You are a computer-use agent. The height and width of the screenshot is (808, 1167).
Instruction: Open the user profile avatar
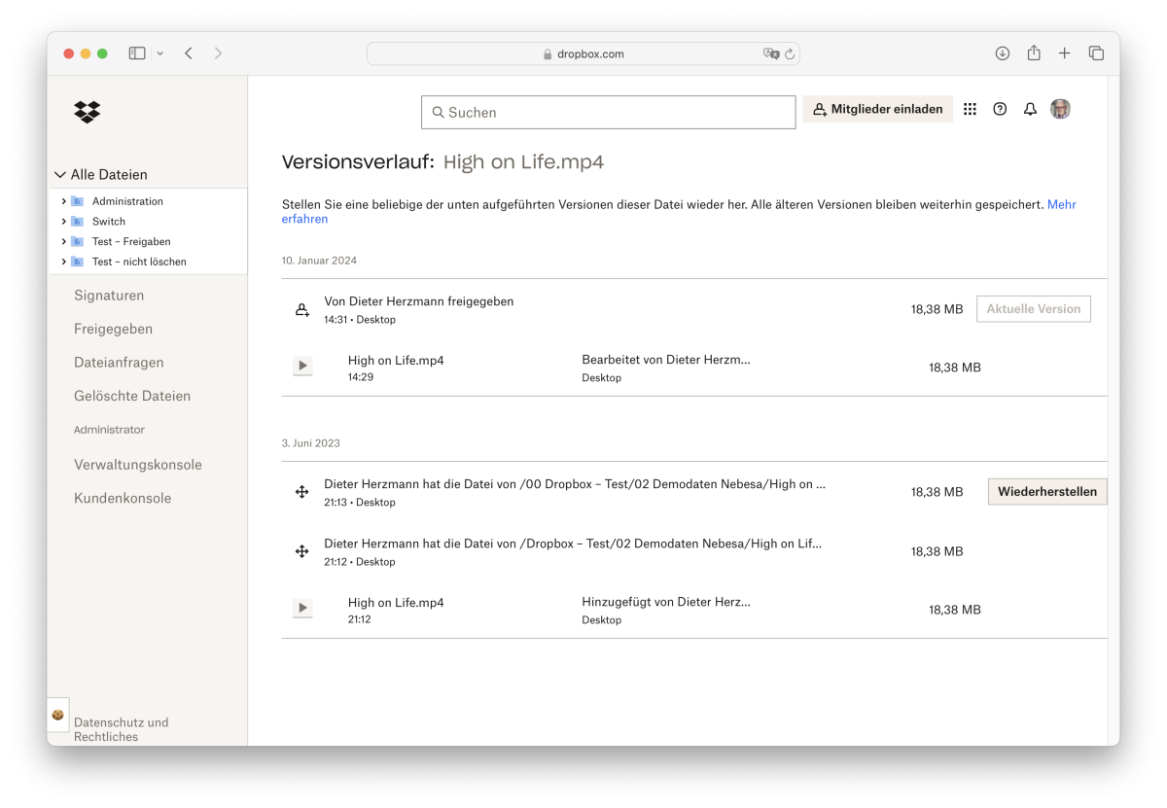1060,109
